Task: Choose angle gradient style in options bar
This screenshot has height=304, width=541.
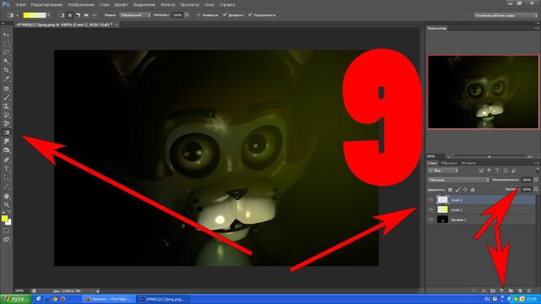Action: (x=78, y=15)
